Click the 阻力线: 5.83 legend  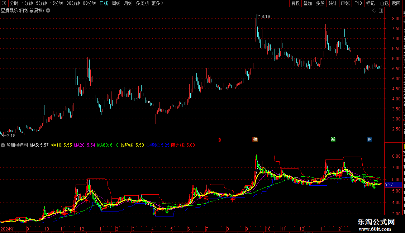point(183,145)
